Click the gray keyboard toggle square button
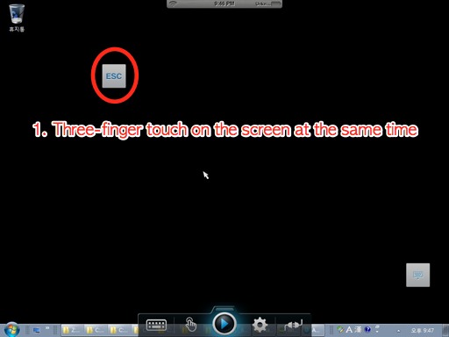449x337 pixels. tap(417, 275)
